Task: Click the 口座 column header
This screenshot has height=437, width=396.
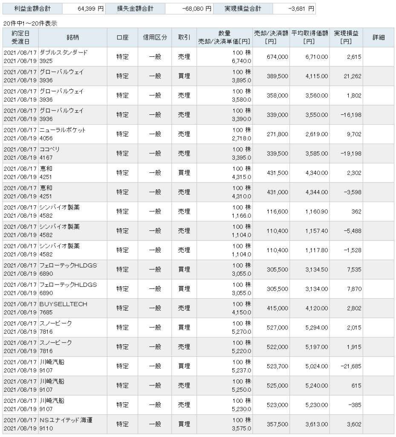Action: coord(122,38)
